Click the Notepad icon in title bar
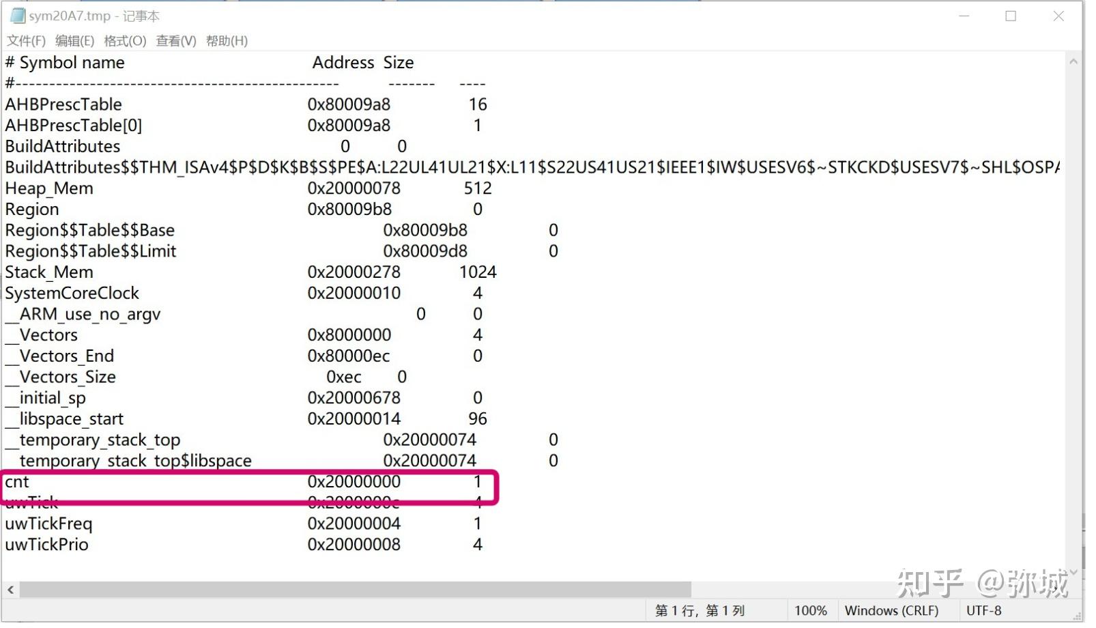1096x628 pixels. pos(17,16)
